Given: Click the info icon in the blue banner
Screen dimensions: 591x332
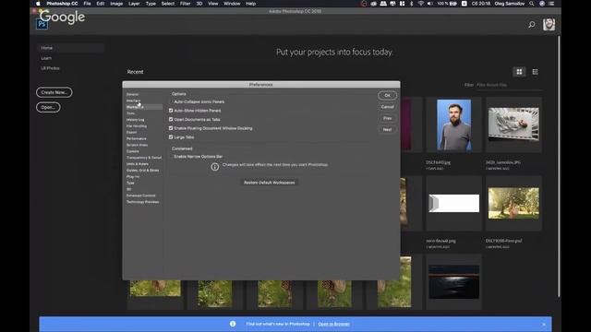Looking at the screenshot, I should click(233, 324).
